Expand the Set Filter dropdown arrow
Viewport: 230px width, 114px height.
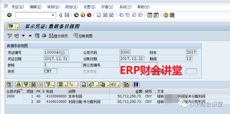[53, 85]
